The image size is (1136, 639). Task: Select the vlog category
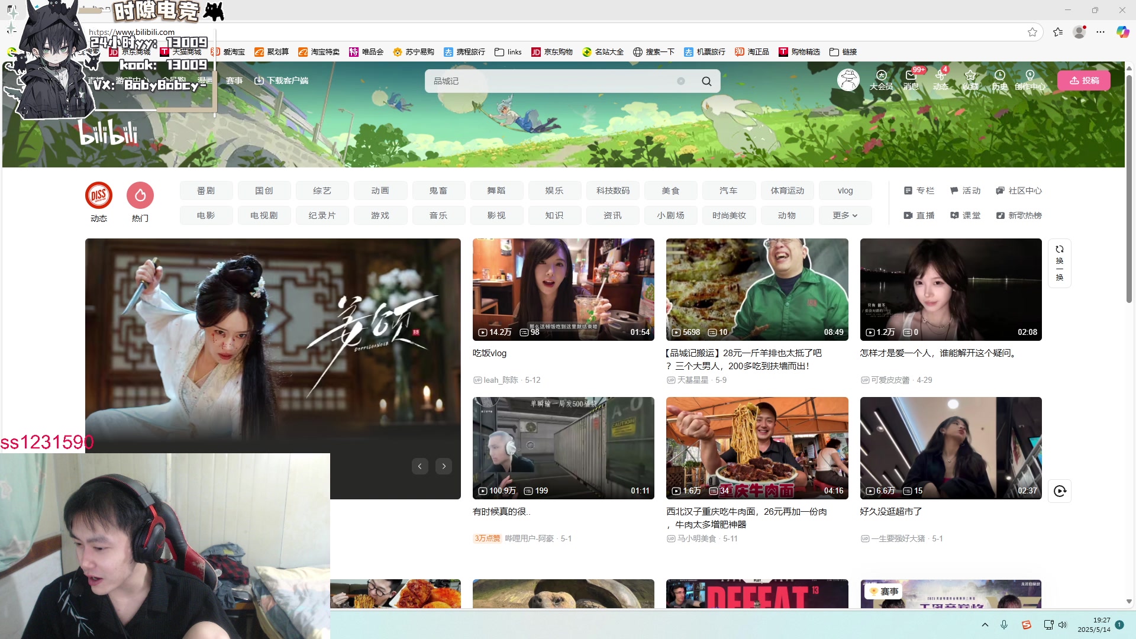(x=845, y=191)
